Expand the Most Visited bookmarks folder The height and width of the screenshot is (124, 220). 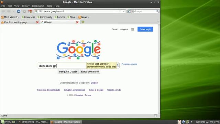click(x=10, y=17)
